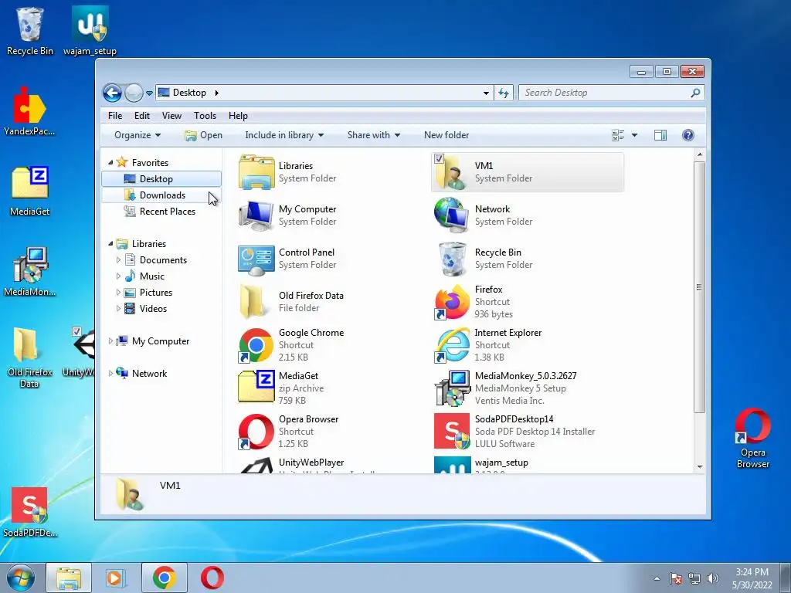Open Include in library dropdown
The image size is (791, 593).
(284, 135)
